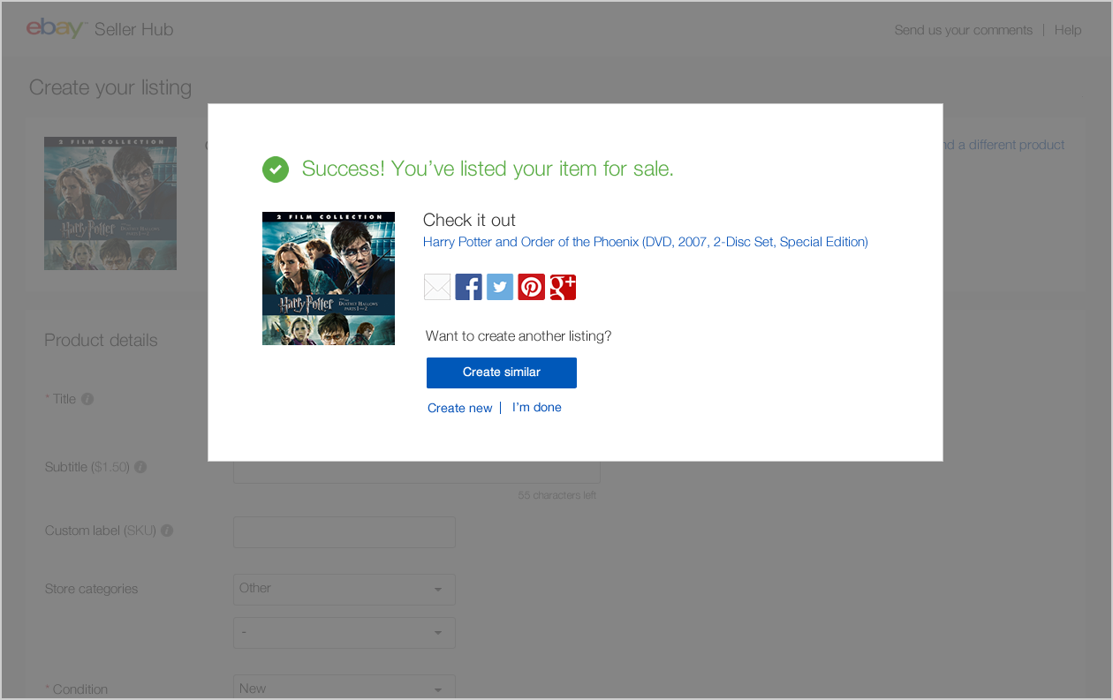Click the Product details heading
The height and width of the screenshot is (700, 1113).
click(x=101, y=341)
